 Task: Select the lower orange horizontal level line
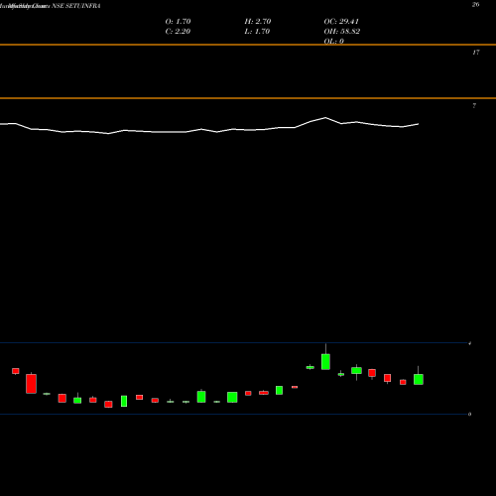pos(248,98)
